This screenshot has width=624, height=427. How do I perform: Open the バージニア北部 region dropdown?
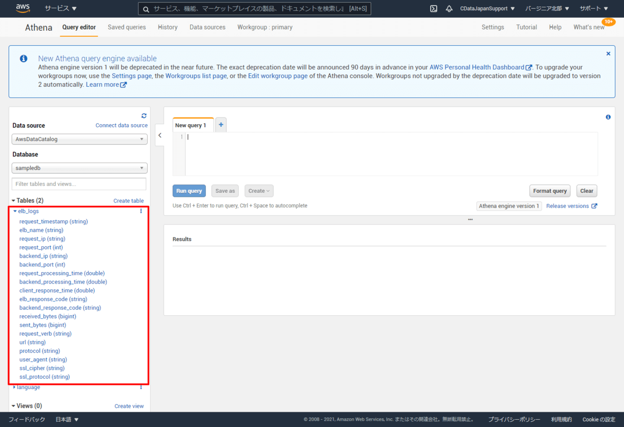point(547,8)
